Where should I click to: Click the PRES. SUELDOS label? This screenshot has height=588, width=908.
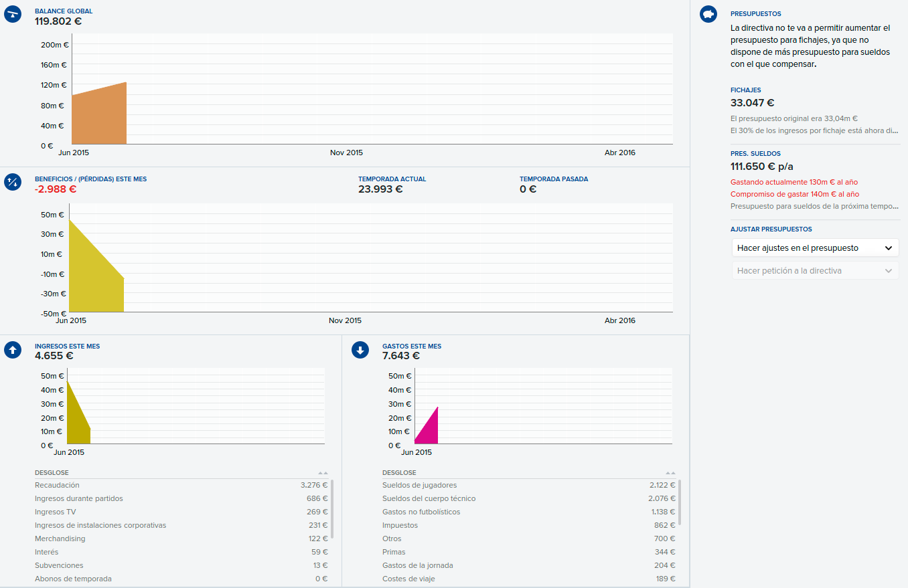click(x=755, y=154)
